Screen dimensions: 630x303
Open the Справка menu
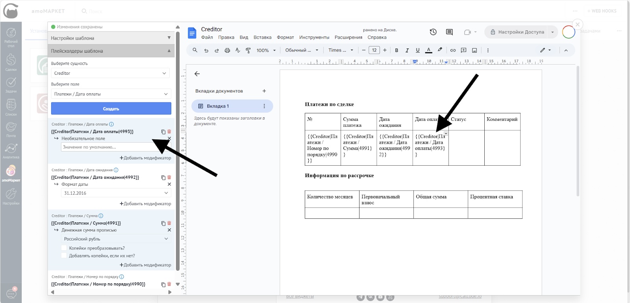377,37
